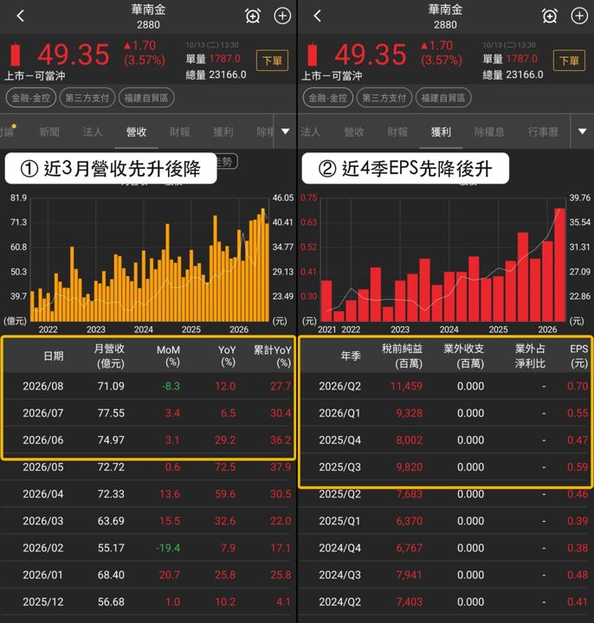Open price alert clock in right panel
The width and height of the screenshot is (594, 623).
pyautogui.click(x=550, y=16)
